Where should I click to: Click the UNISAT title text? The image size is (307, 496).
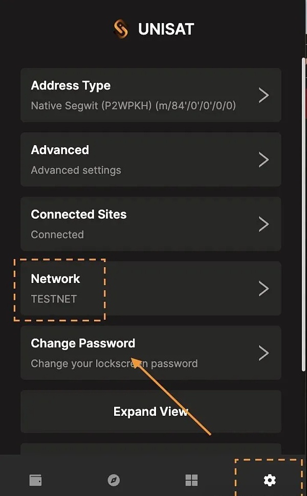[166, 29]
